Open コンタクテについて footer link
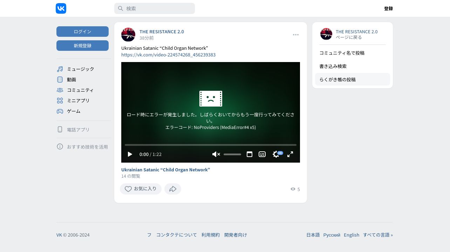The image size is (450, 252). pos(177,235)
